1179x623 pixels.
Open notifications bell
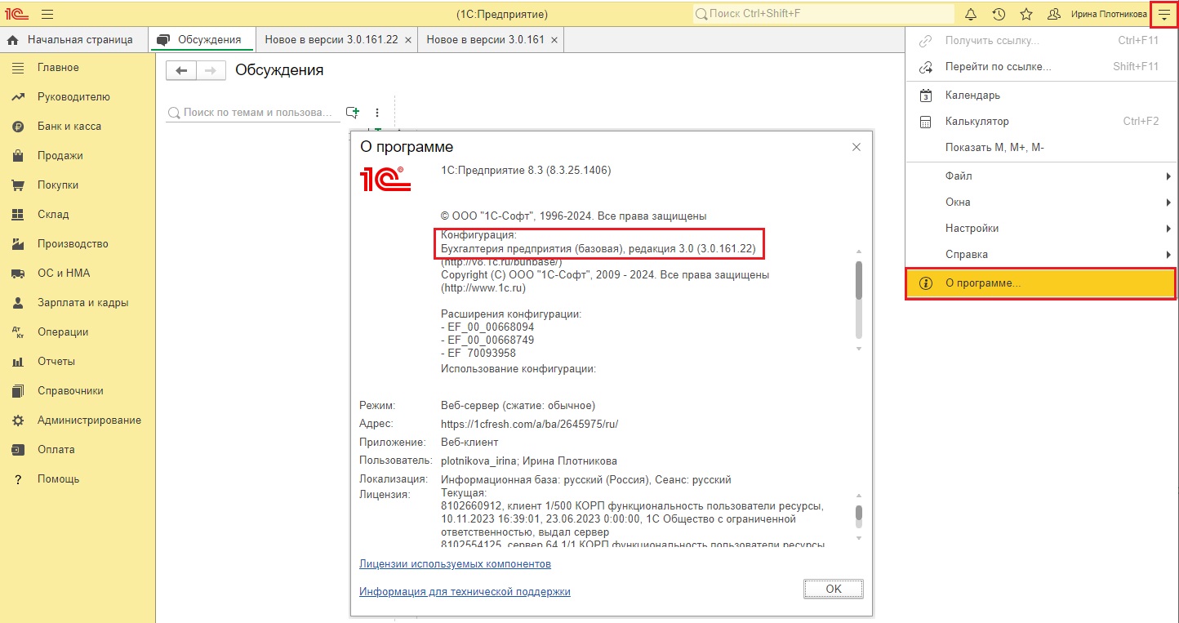971,14
